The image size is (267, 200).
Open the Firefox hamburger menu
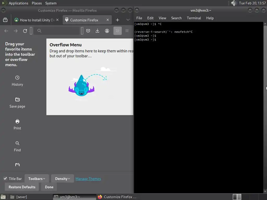pos(127,31)
